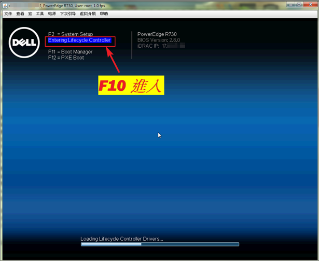The height and width of the screenshot is (261, 319).
Task: Open the 宏 menu
Action: point(30,13)
